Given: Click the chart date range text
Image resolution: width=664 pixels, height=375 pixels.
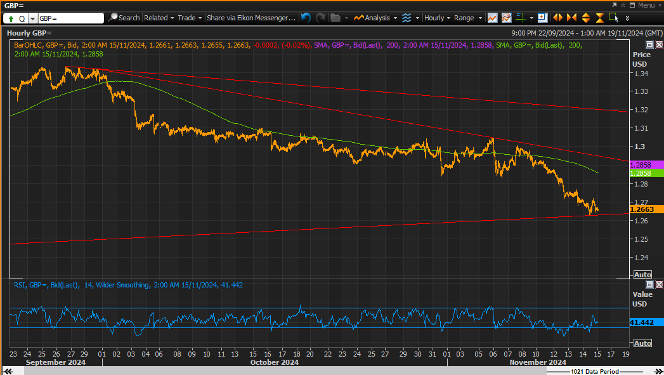Looking at the screenshot, I should [587, 33].
